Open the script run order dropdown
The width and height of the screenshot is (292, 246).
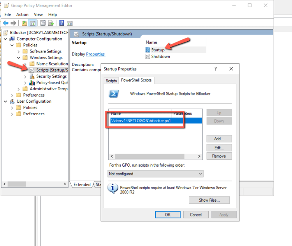155,174
